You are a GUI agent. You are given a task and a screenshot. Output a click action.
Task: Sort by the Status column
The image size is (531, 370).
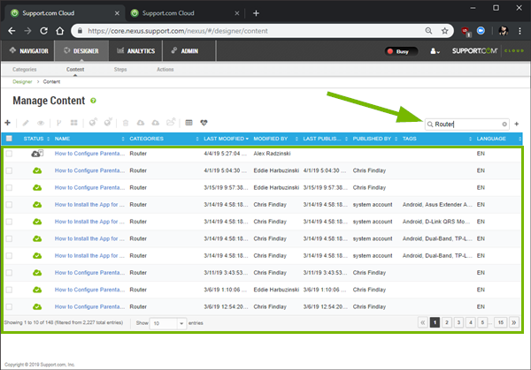pos(36,139)
